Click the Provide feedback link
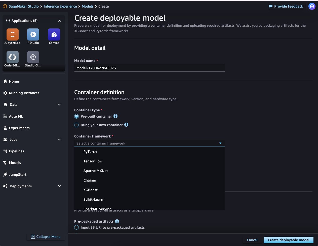Viewport: 318px width, 246px height. 286,6
